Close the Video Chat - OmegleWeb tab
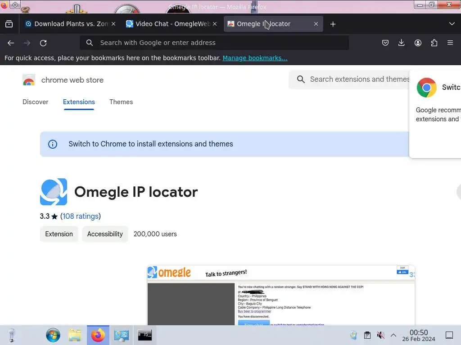This screenshot has height=345, width=461. point(215,24)
